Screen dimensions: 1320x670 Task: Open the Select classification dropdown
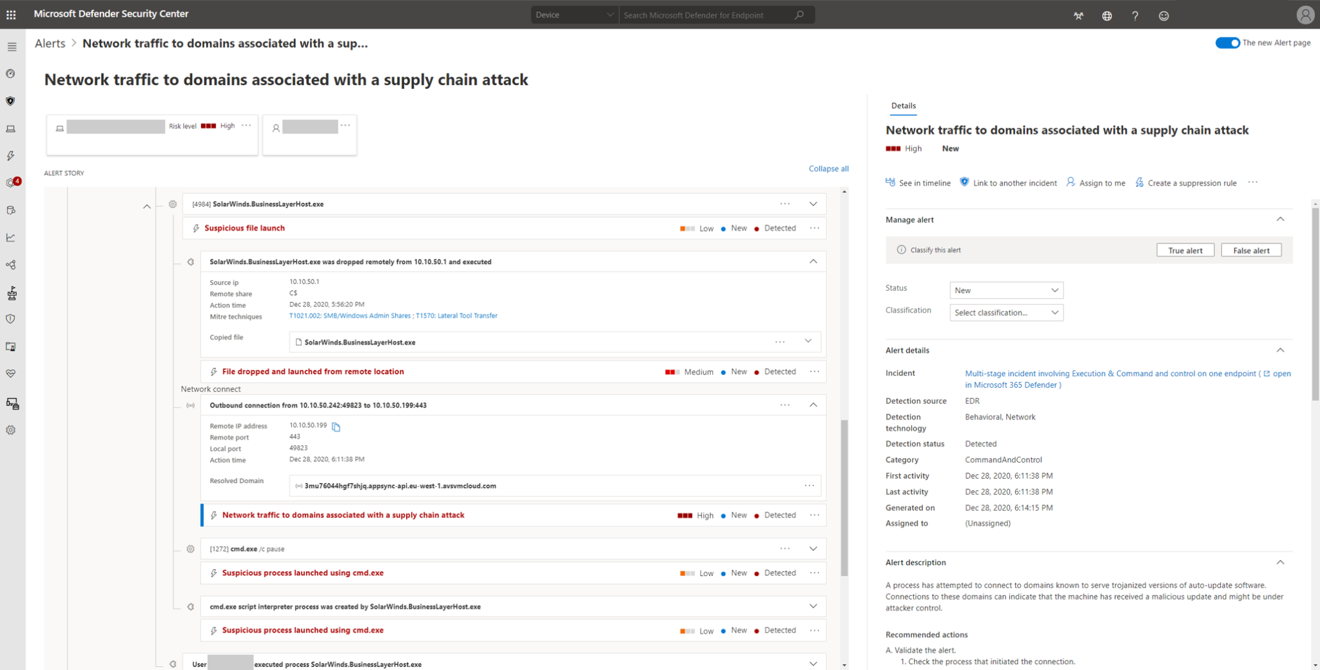coord(1005,312)
